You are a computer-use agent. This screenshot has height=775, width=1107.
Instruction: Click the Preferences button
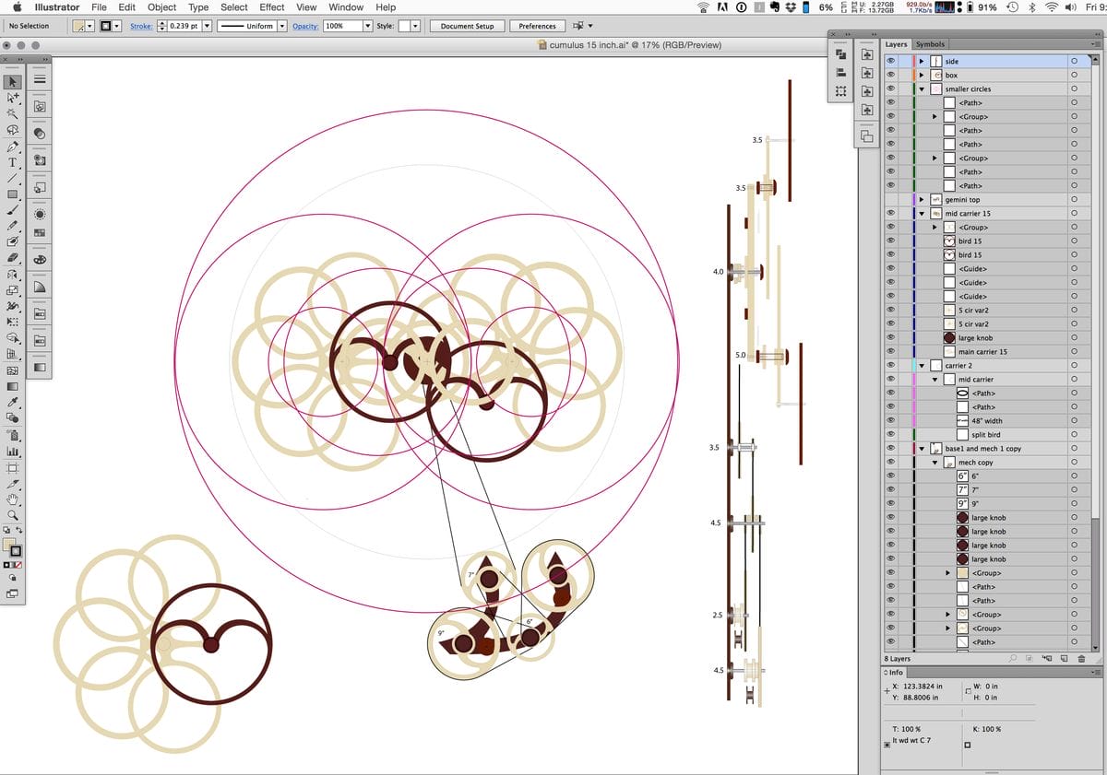[537, 26]
